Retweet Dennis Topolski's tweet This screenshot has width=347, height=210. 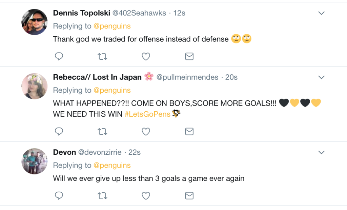pyautogui.click(x=102, y=56)
